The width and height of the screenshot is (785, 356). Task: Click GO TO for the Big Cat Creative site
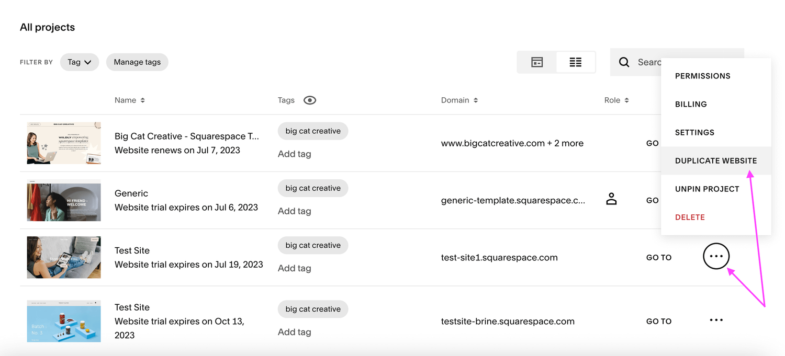652,143
